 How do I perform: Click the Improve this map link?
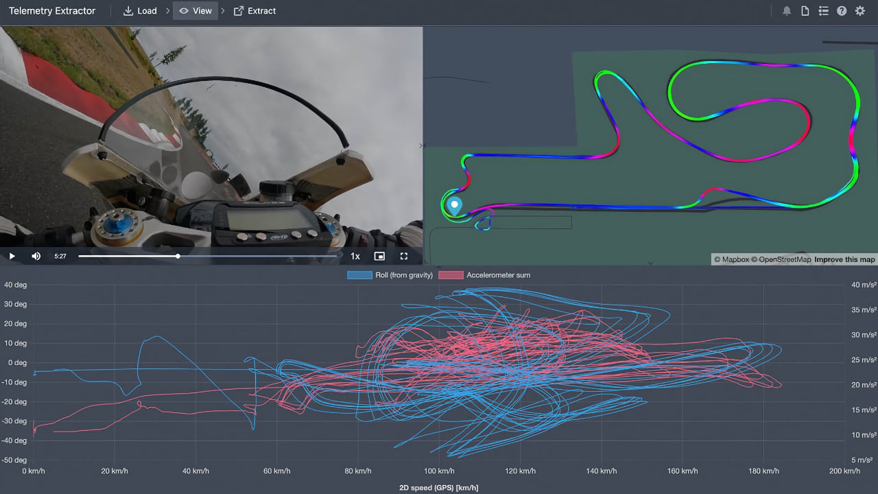tap(844, 259)
